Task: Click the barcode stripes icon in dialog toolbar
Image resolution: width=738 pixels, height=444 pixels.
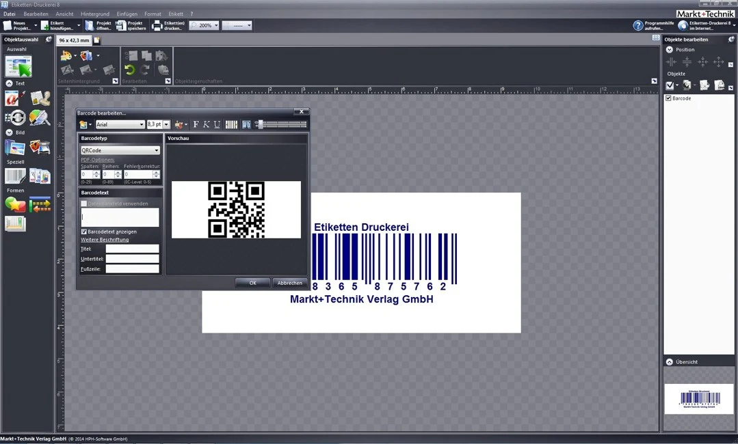Action: pos(231,124)
